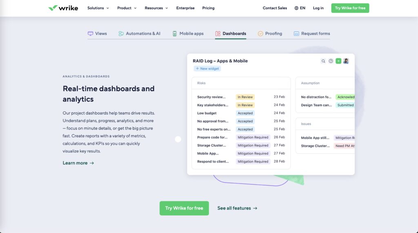Click the help question mark icon in dashboard
This screenshot has width=418, height=233.
331,61
